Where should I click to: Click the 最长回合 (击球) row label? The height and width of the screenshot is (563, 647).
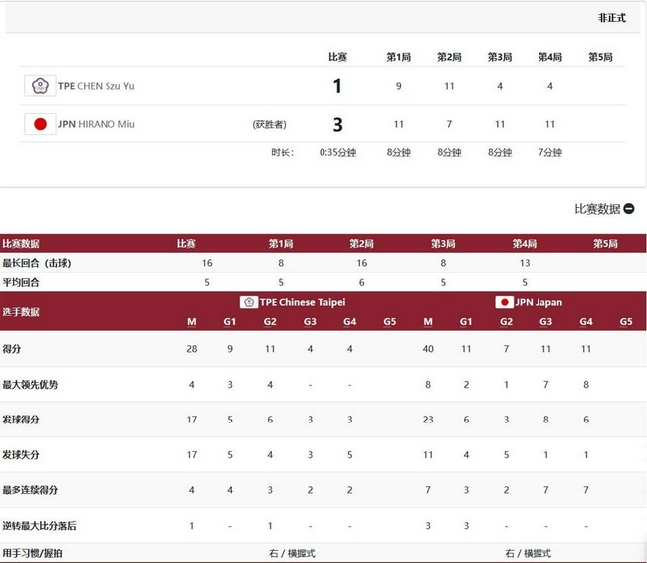coord(36,263)
